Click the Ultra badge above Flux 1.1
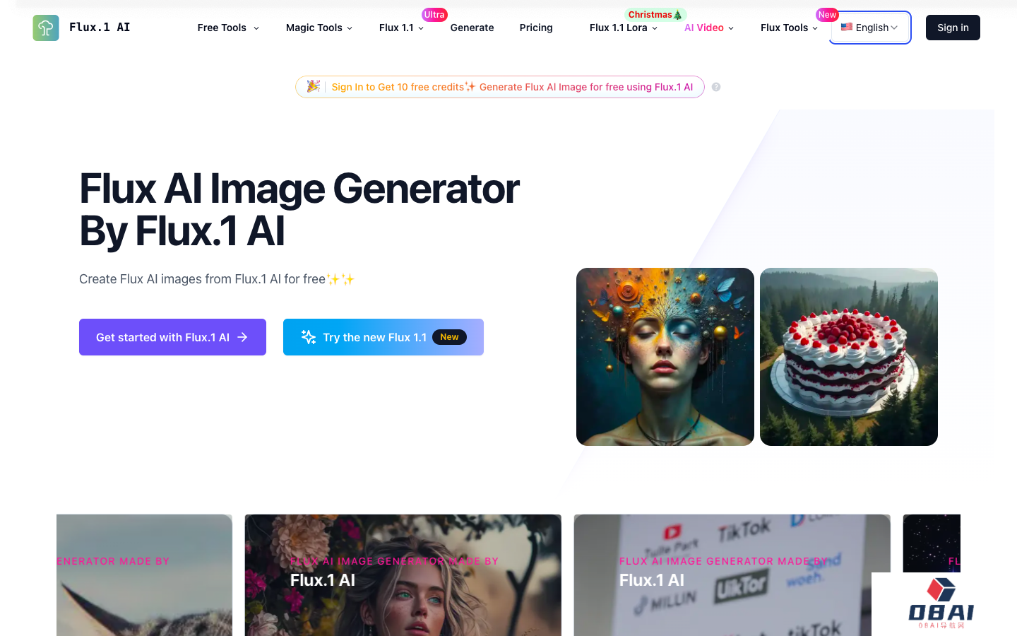The height and width of the screenshot is (636, 1017). point(434,14)
